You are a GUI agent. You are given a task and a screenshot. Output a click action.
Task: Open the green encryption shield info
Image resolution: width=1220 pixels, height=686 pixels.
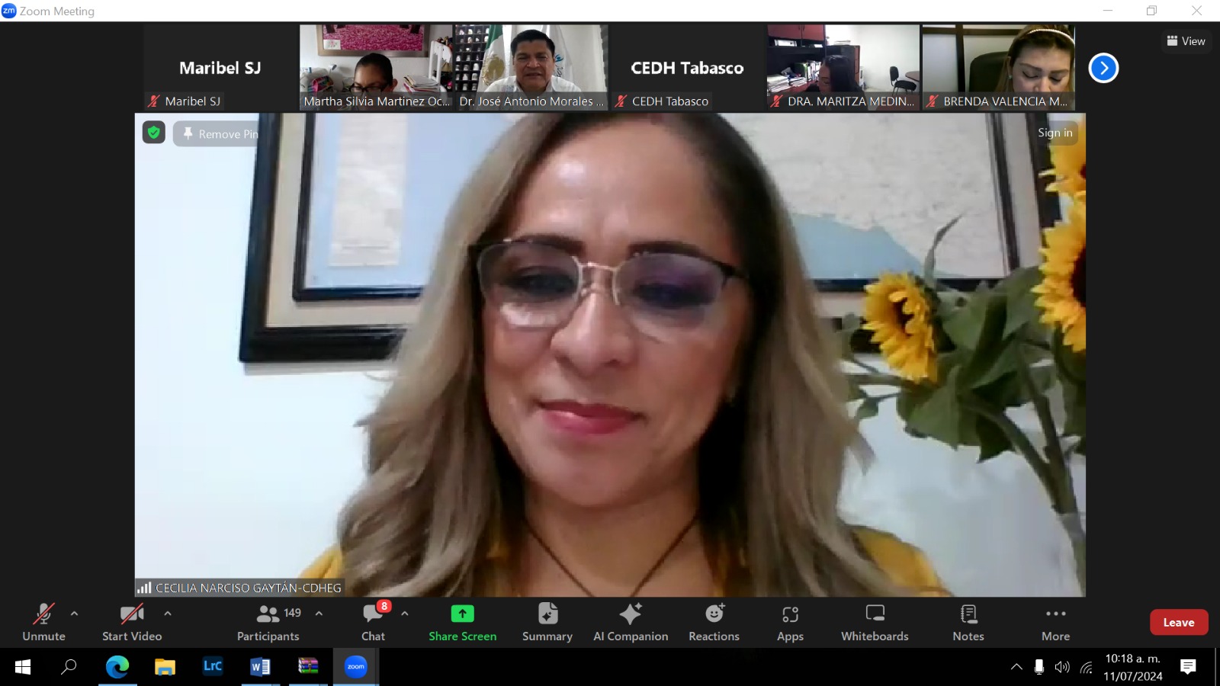point(154,133)
